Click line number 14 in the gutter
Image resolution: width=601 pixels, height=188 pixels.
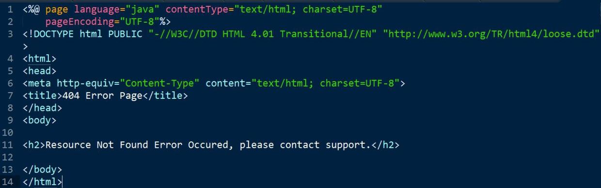pyautogui.click(x=8, y=182)
